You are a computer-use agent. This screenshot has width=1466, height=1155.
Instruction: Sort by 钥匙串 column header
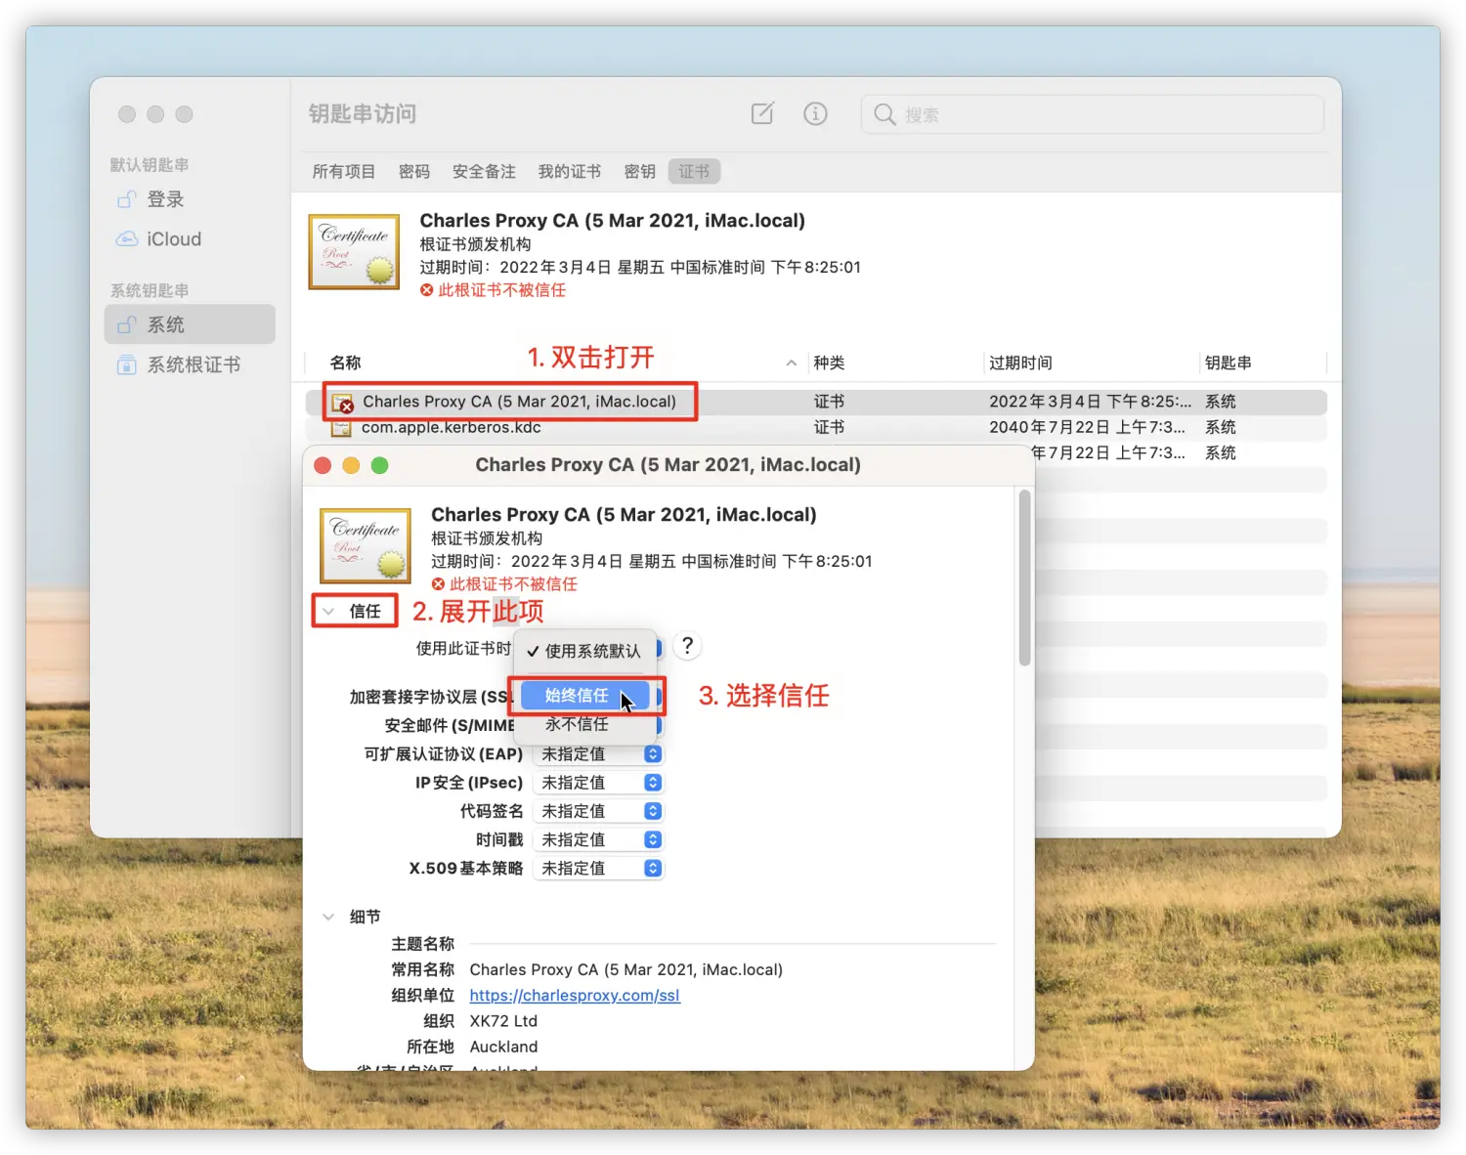point(1228,363)
